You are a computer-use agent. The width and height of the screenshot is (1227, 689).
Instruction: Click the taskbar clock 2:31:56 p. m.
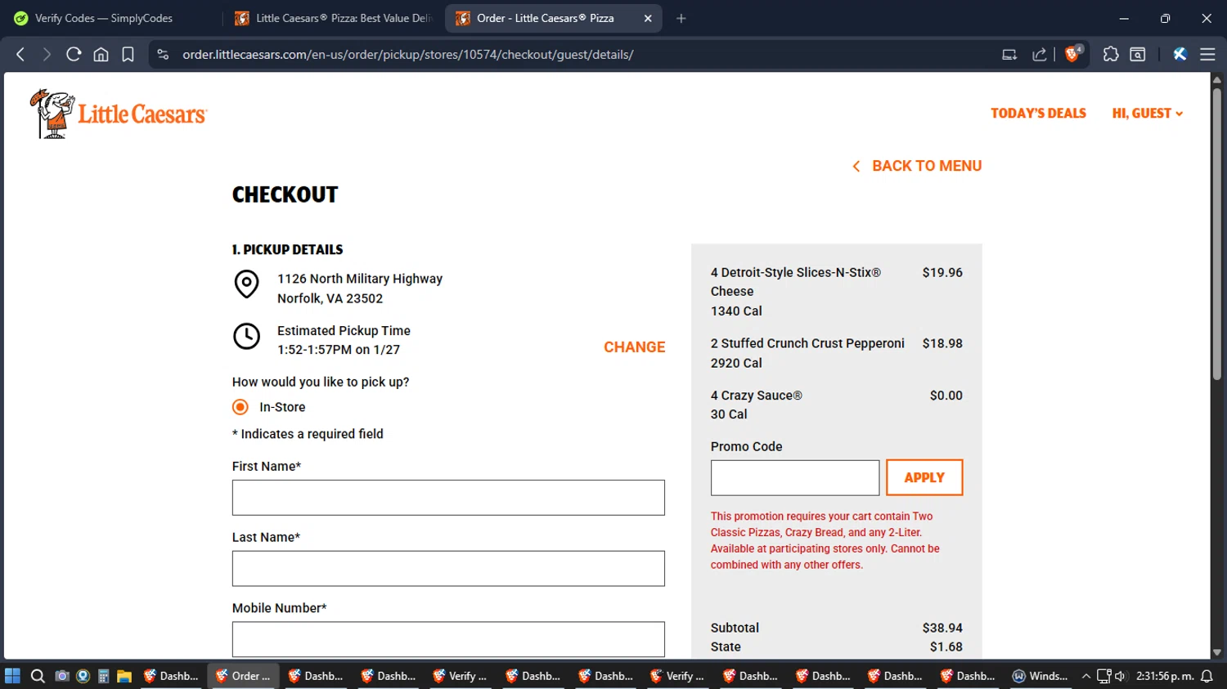click(1165, 676)
